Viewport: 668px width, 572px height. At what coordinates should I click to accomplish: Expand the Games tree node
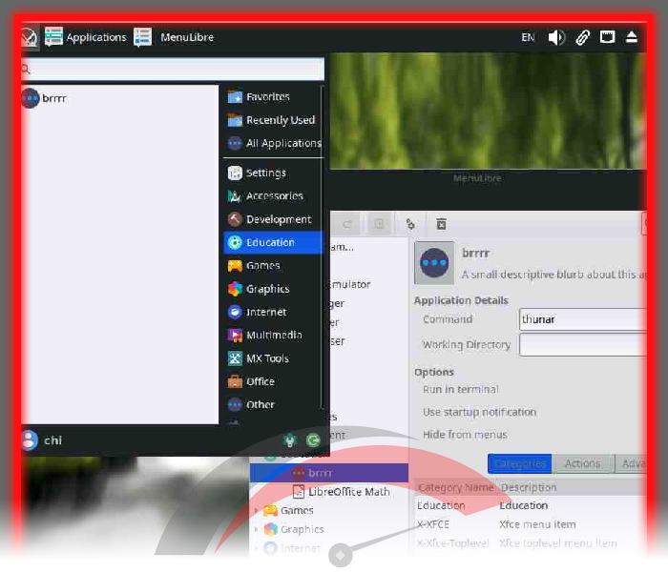(256, 510)
